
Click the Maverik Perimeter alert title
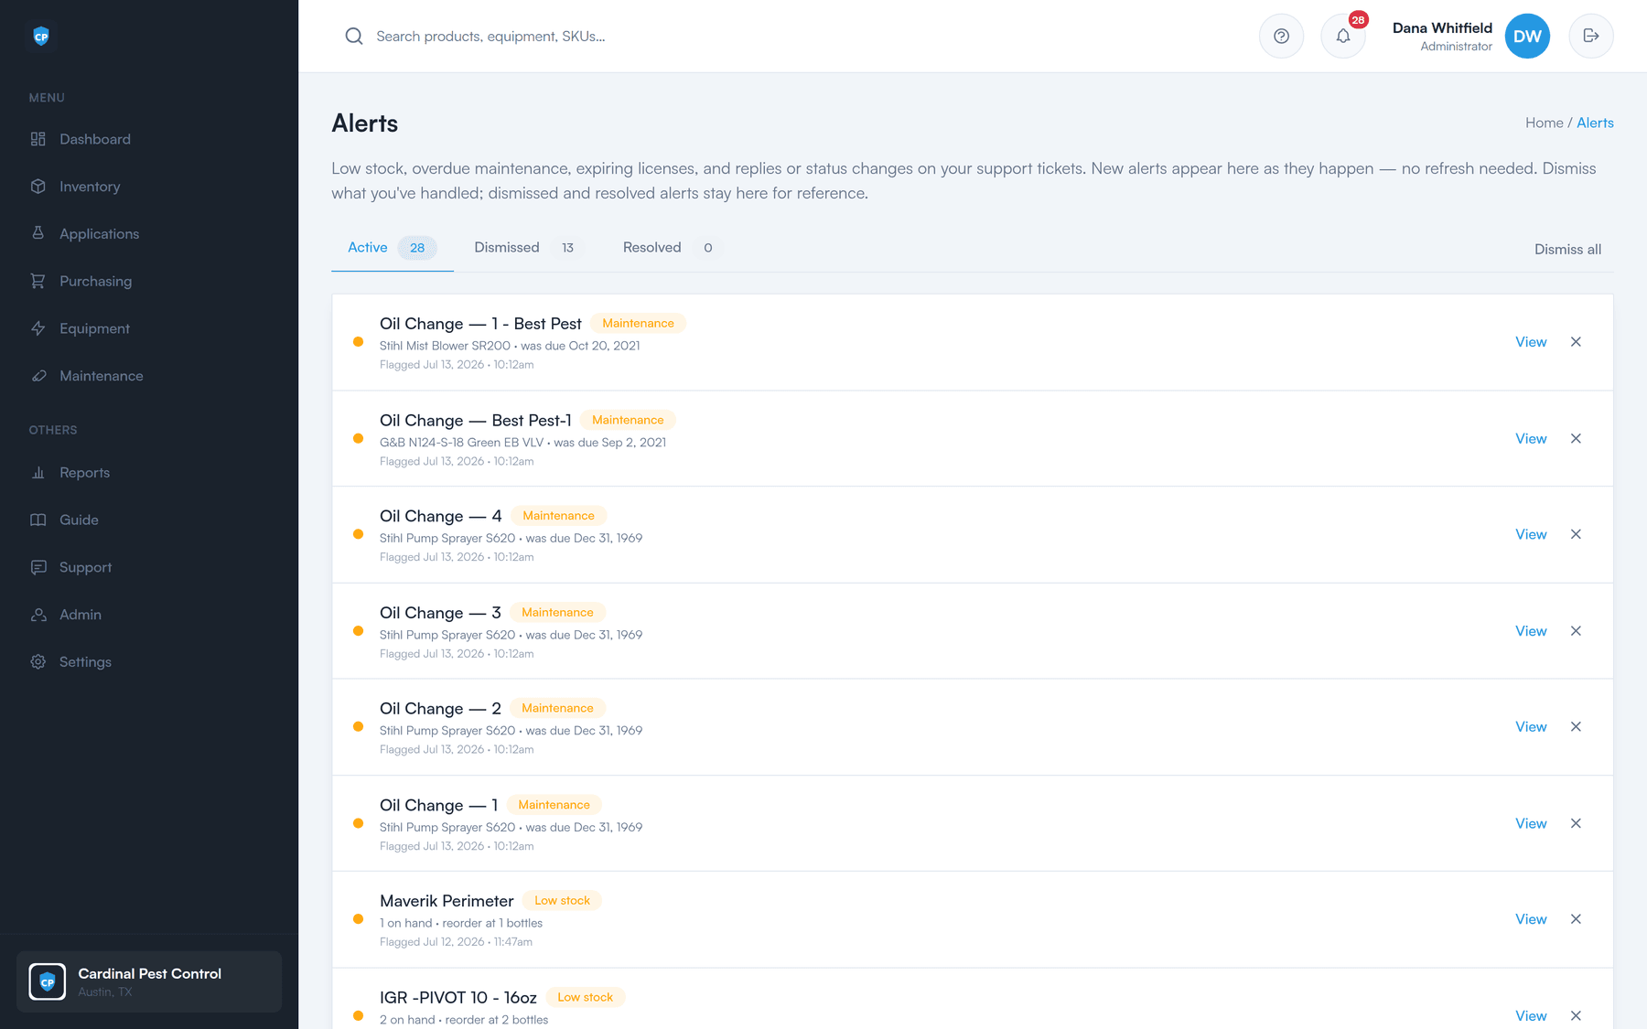click(x=447, y=902)
